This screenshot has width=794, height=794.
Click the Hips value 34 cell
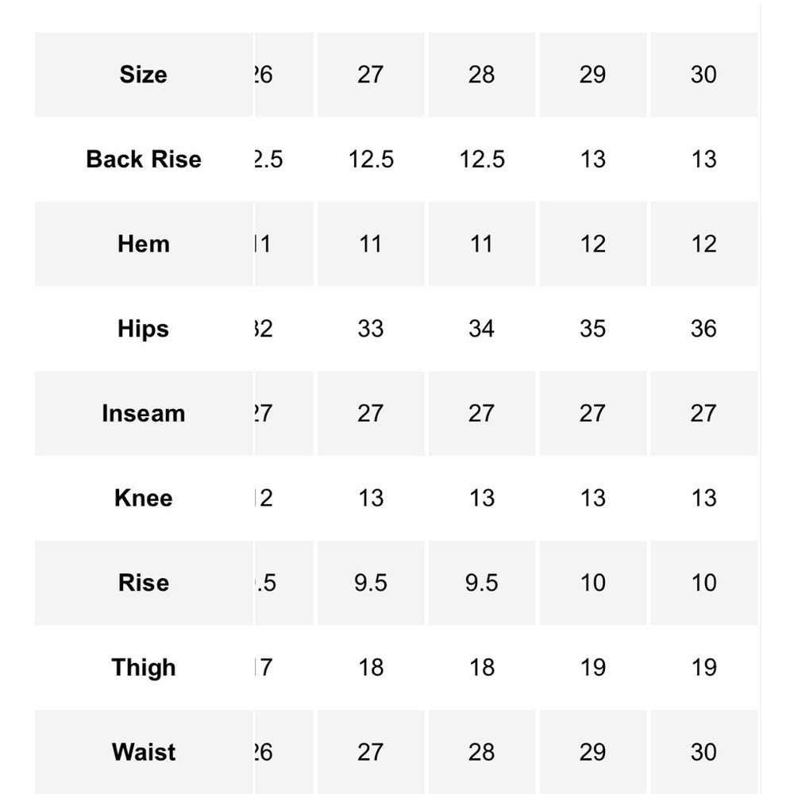[482, 329]
